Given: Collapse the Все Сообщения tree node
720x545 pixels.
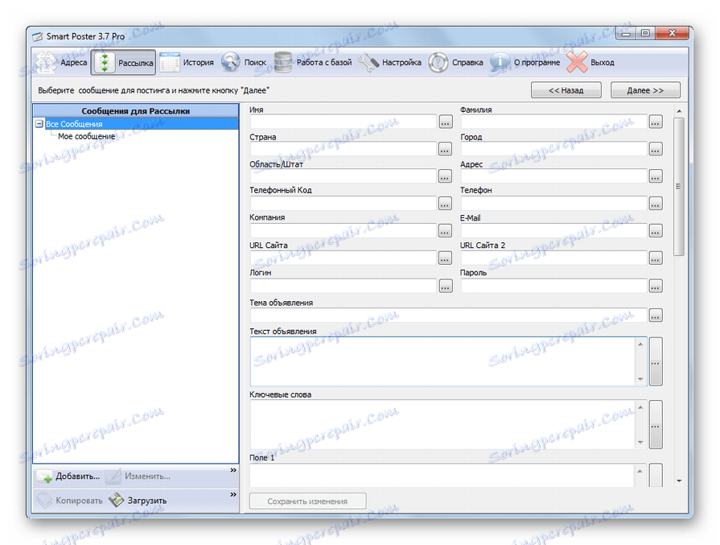Looking at the screenshot, I should 39,124.
